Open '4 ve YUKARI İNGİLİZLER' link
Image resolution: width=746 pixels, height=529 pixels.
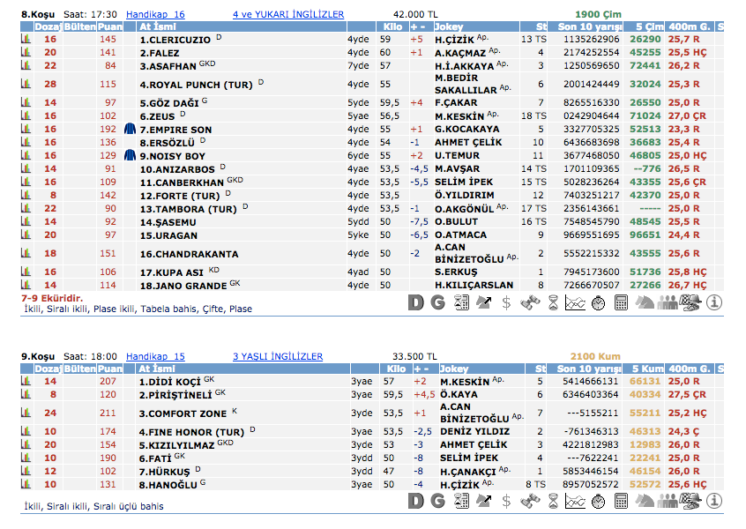coord(287,15)
